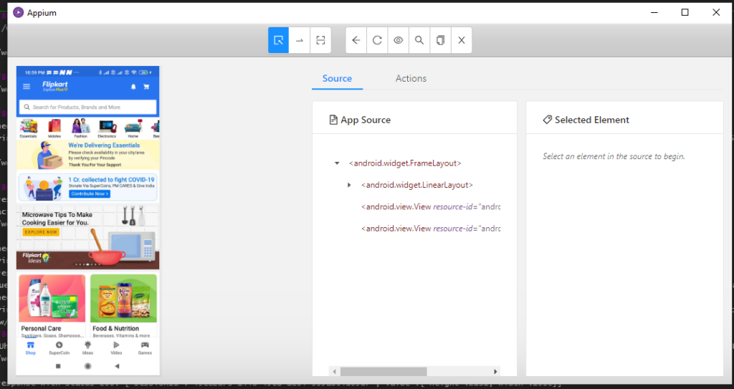Tap the Ideas bottom navigation icon

point(87,348)
